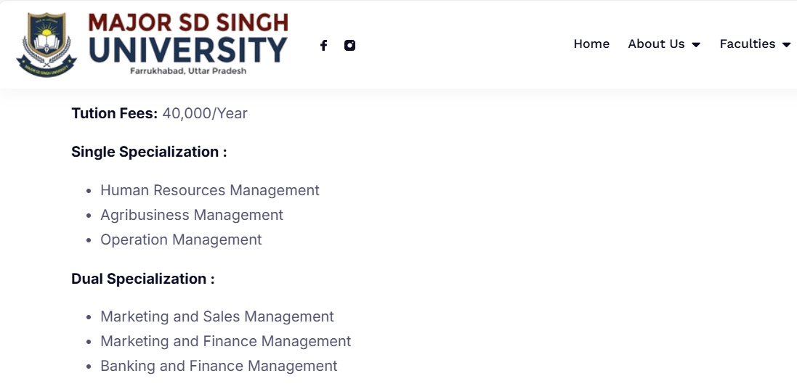Choose the Operation Management list item
797x389 pixels.
(x=181, y=239)
